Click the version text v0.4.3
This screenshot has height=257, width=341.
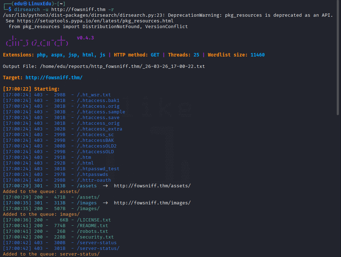click(x=85, y=38)
